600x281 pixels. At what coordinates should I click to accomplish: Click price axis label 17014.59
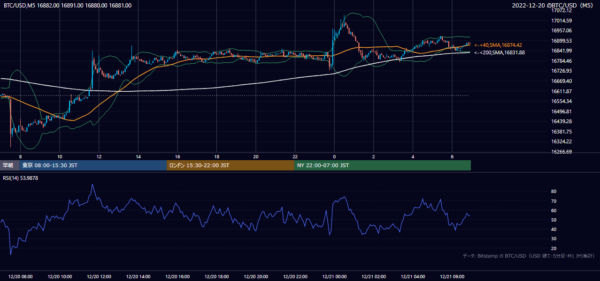(561, 21)
